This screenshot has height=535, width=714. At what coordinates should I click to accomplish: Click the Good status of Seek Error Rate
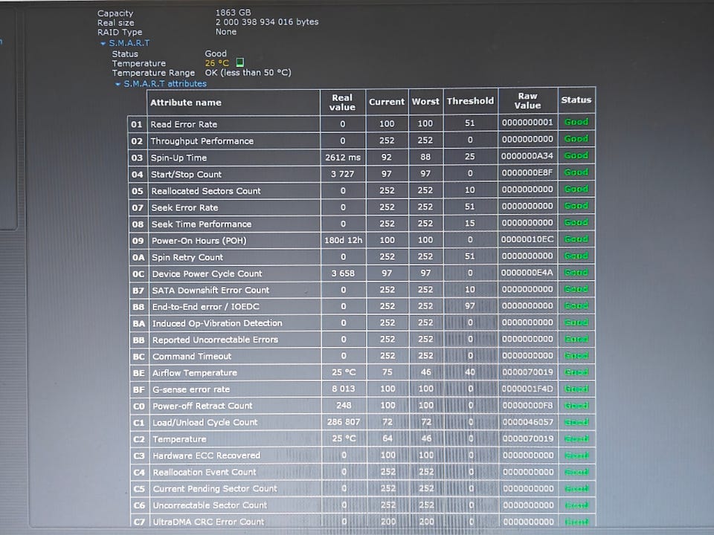[576, 206]
